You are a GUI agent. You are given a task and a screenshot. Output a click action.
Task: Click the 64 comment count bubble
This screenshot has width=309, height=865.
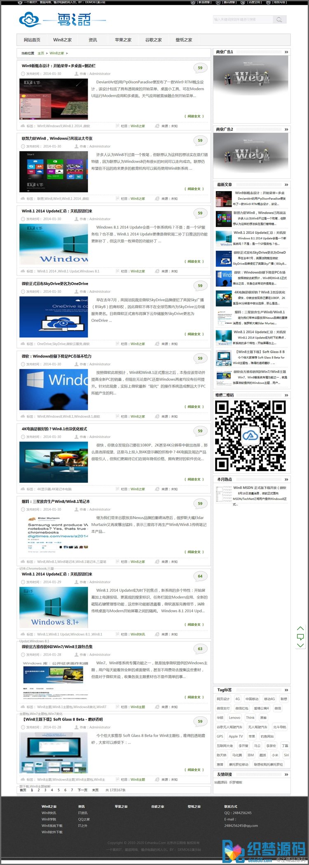(x=200, y=576)
